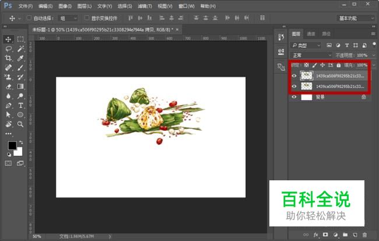Select the Dodge tool

click(x=20, y=96)
